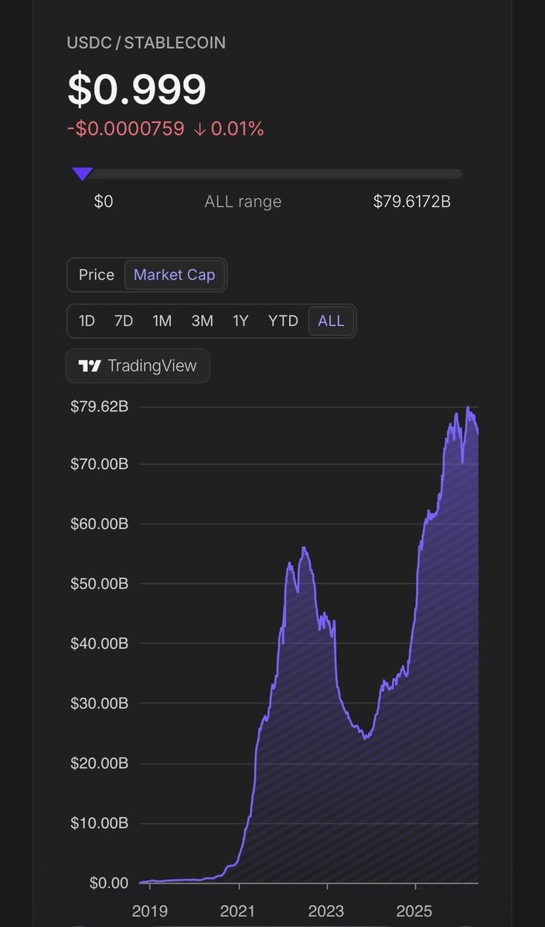Click the $50.00B axis label
This screenshot has height=927, width=545.
[x=100, y=584]
